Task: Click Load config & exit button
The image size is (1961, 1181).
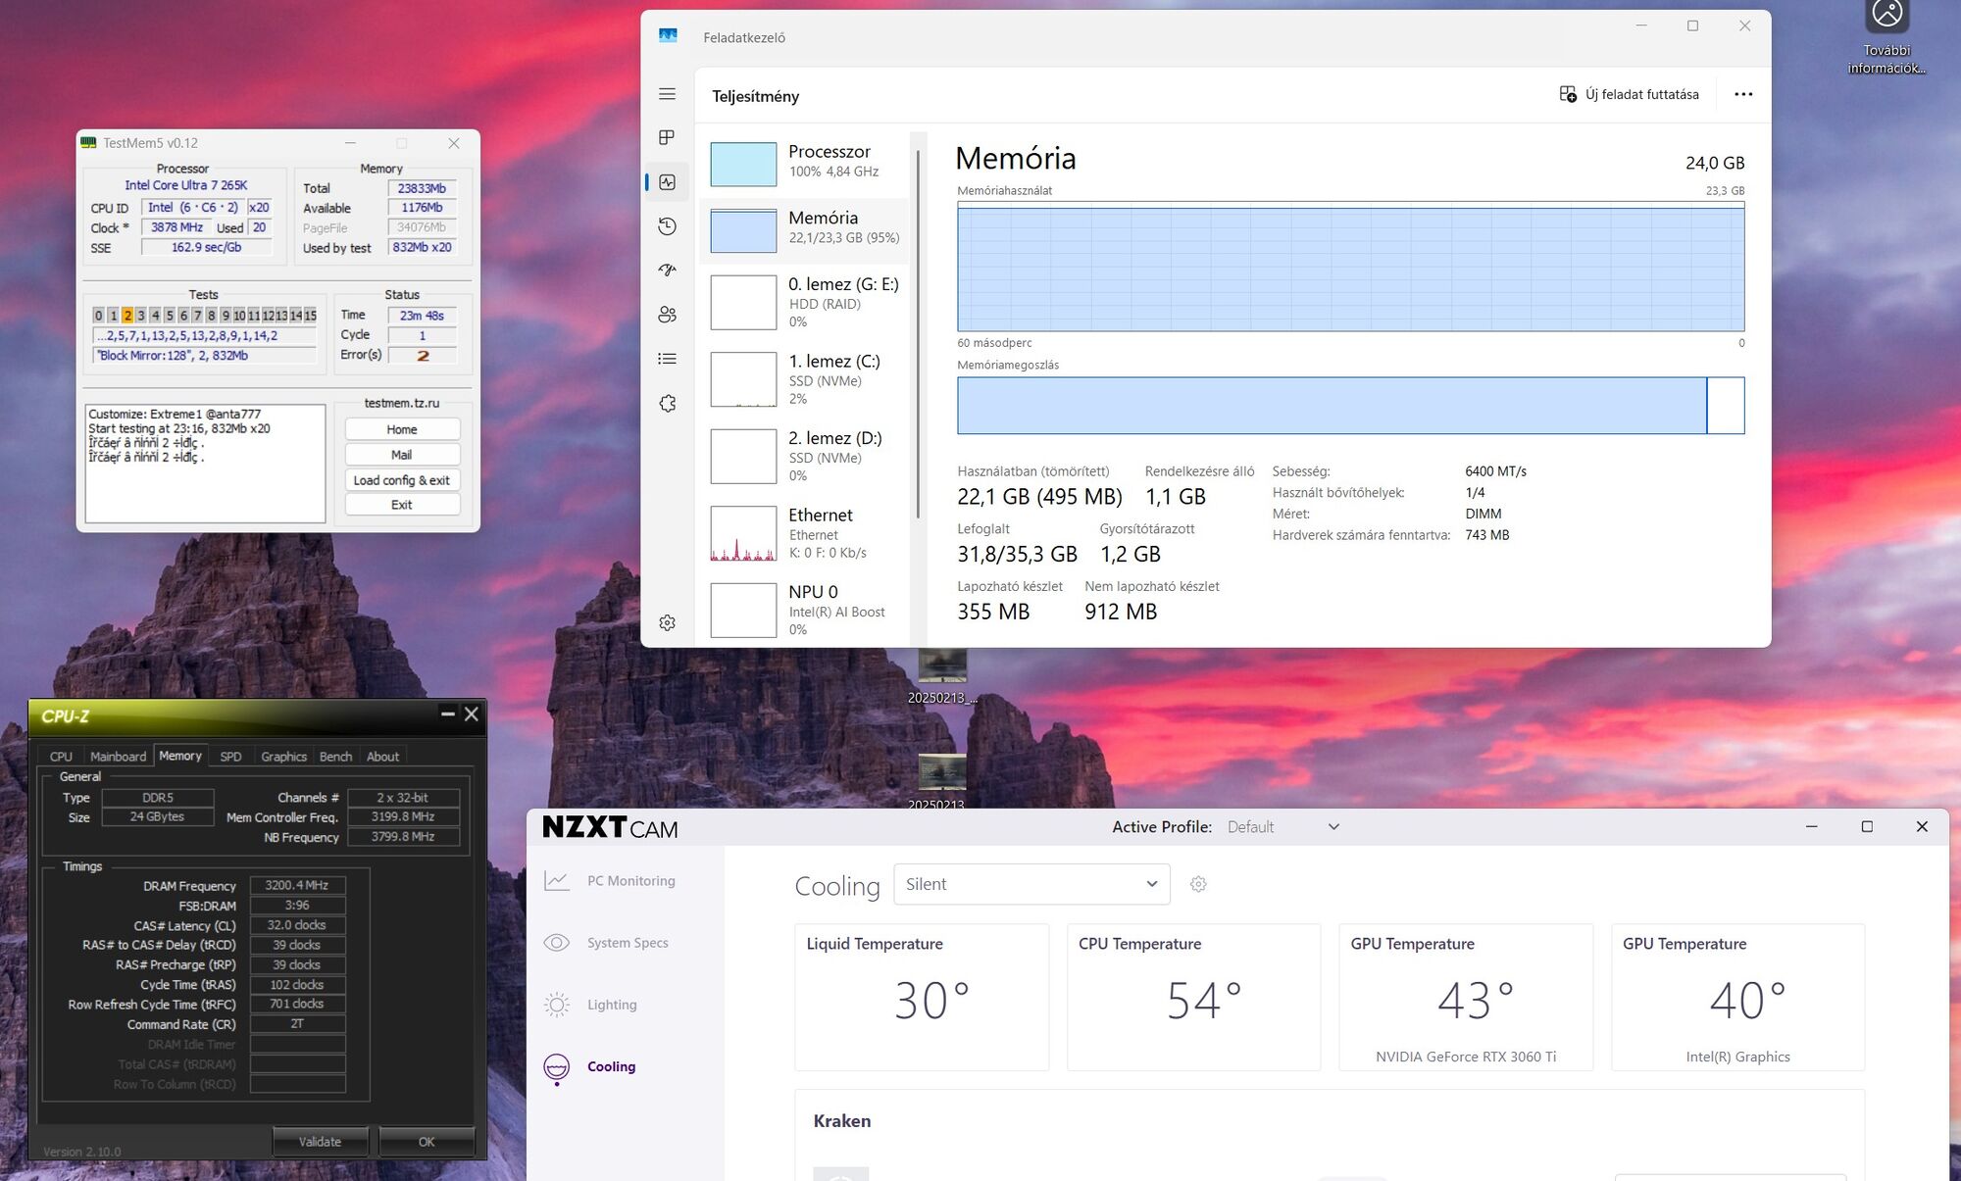Action: point(402,480)
